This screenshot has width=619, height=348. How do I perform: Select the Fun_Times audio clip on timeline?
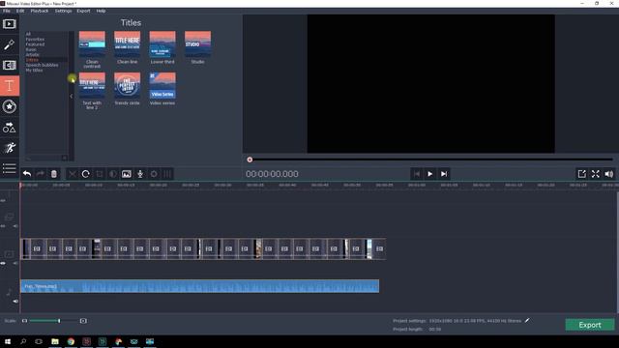pyautogui.click(x=200, y=286)
